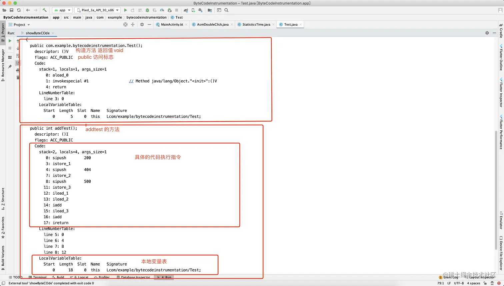The image size is (504, 286).
Task: Open the Structure side panel
Action: pyautogui.click(x=3, y=199)
